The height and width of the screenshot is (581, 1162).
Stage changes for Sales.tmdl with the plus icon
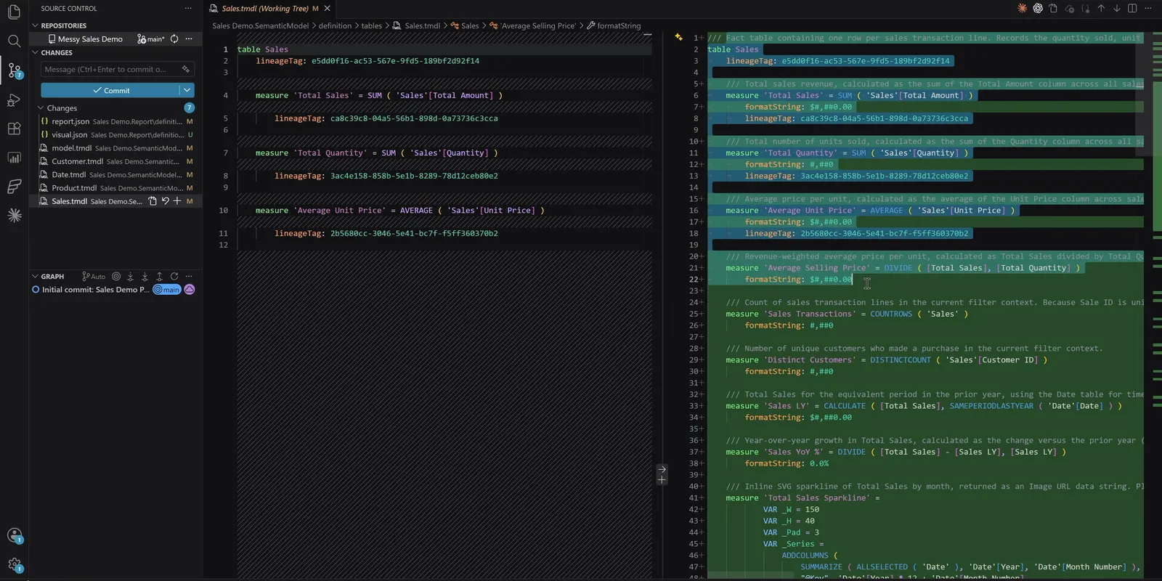coord(177,201)
